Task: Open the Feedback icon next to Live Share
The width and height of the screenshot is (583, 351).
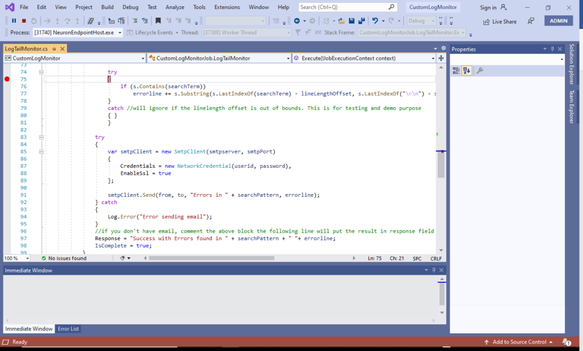Action: tap(531, 21)
